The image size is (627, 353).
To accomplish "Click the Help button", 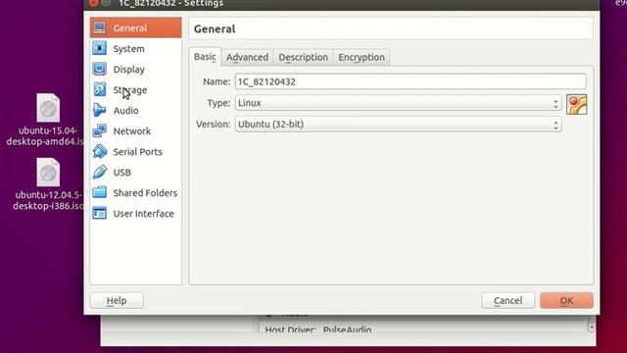I will click(x=117, y=301).
